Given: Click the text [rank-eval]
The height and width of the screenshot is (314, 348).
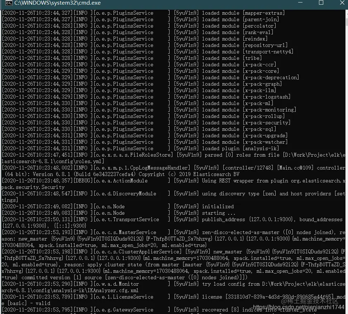Looking at the screenshot, I should point(258,32).
